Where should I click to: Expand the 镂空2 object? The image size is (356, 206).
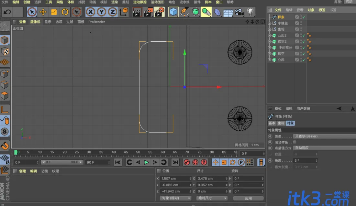coord(269,41)
